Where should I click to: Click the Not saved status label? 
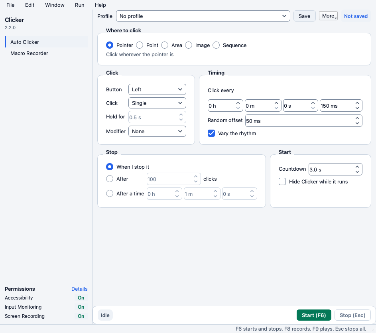pos(356,16)
